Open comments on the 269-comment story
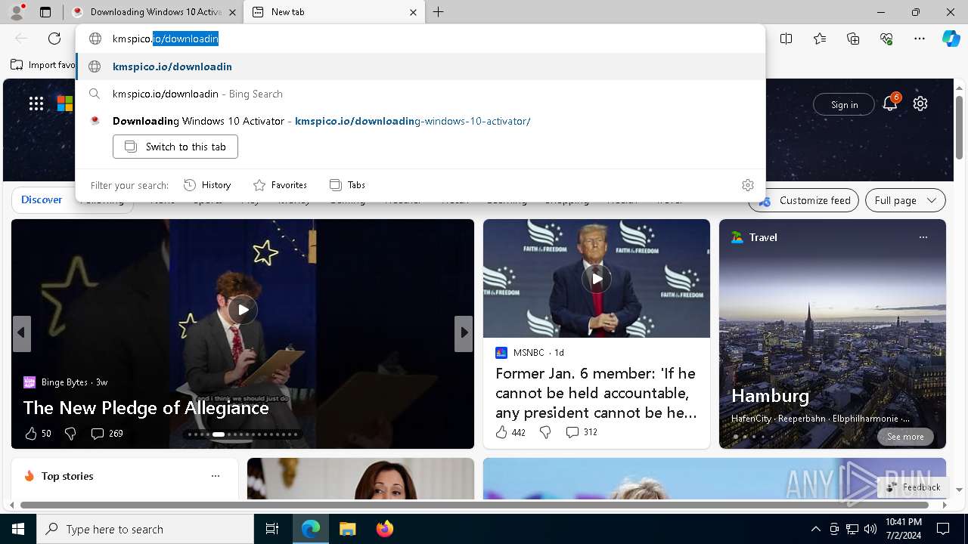The height and width of the screenshot is (544, 968). tap(107, 434)
